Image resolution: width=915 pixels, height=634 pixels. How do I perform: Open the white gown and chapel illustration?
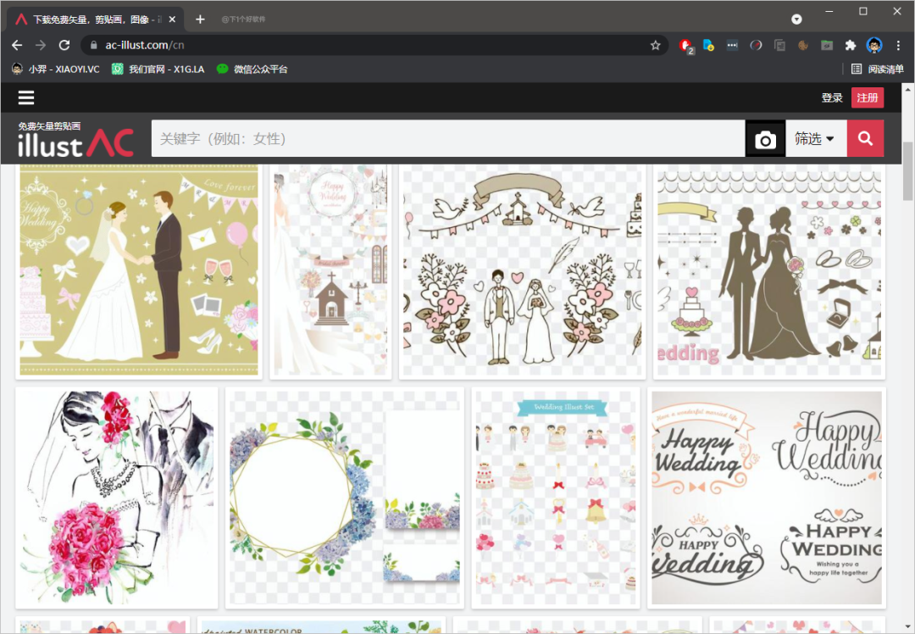[x=330, y=270]
